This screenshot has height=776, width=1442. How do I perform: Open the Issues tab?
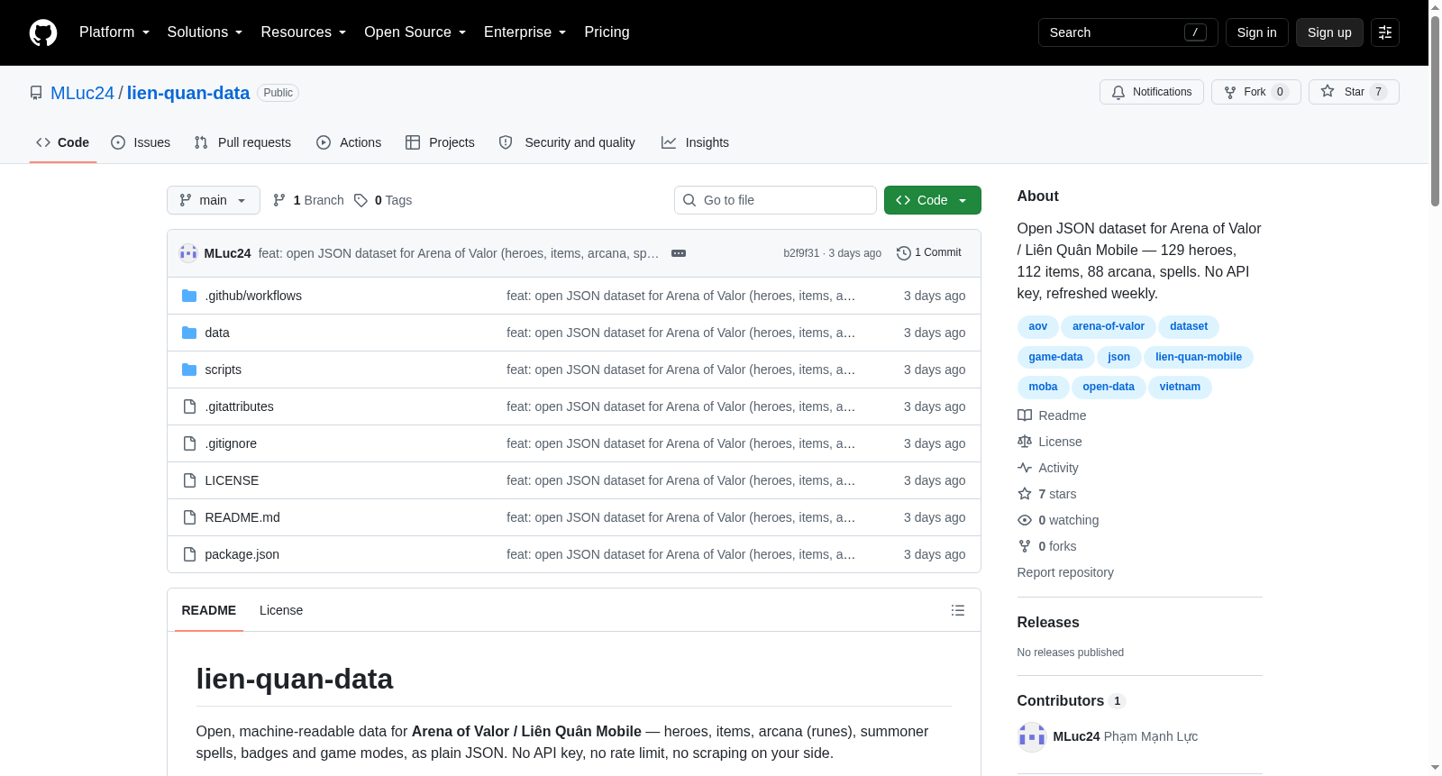click(141, 142)
